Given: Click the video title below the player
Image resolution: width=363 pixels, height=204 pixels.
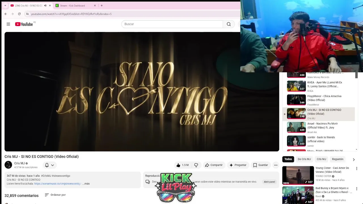Looking at the screenshot, I should 41,156.
